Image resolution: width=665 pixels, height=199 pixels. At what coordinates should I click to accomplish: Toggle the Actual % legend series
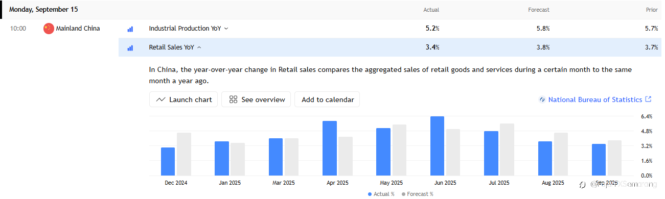(x=381, y=194)
